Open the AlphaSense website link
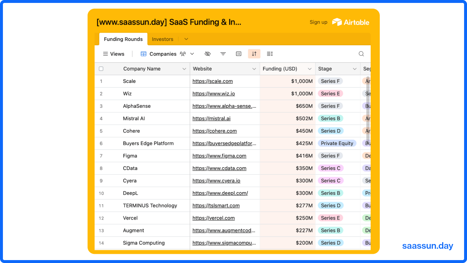Screen dimensions: 467x263 [224, 106]
